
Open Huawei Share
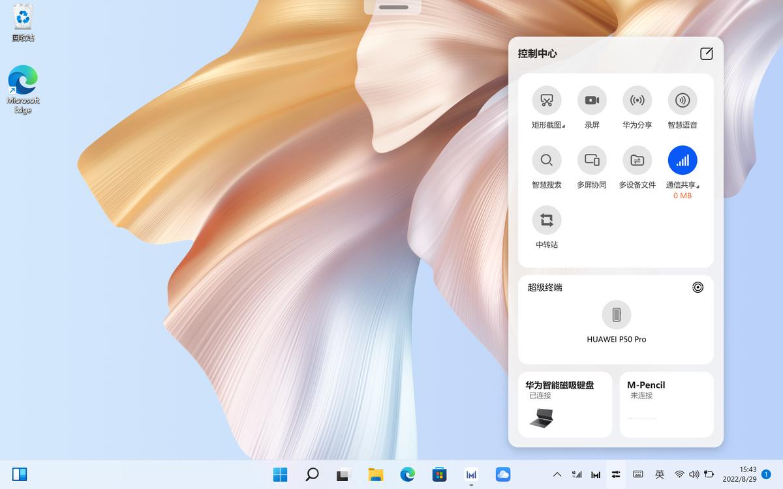[x=637, y=101]
